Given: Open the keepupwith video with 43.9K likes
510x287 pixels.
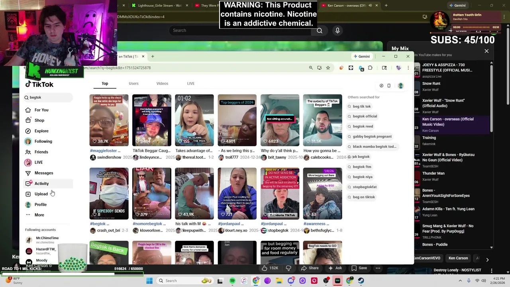Looking at the screenshot, I should pyautogui.click(x=194, y=193).
